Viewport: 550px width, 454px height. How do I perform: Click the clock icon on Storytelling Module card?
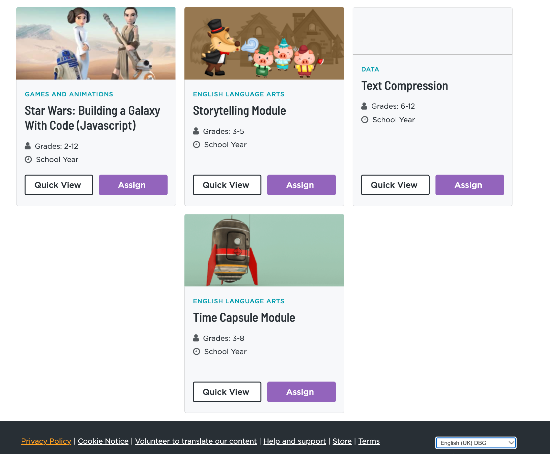click(197, 145)
